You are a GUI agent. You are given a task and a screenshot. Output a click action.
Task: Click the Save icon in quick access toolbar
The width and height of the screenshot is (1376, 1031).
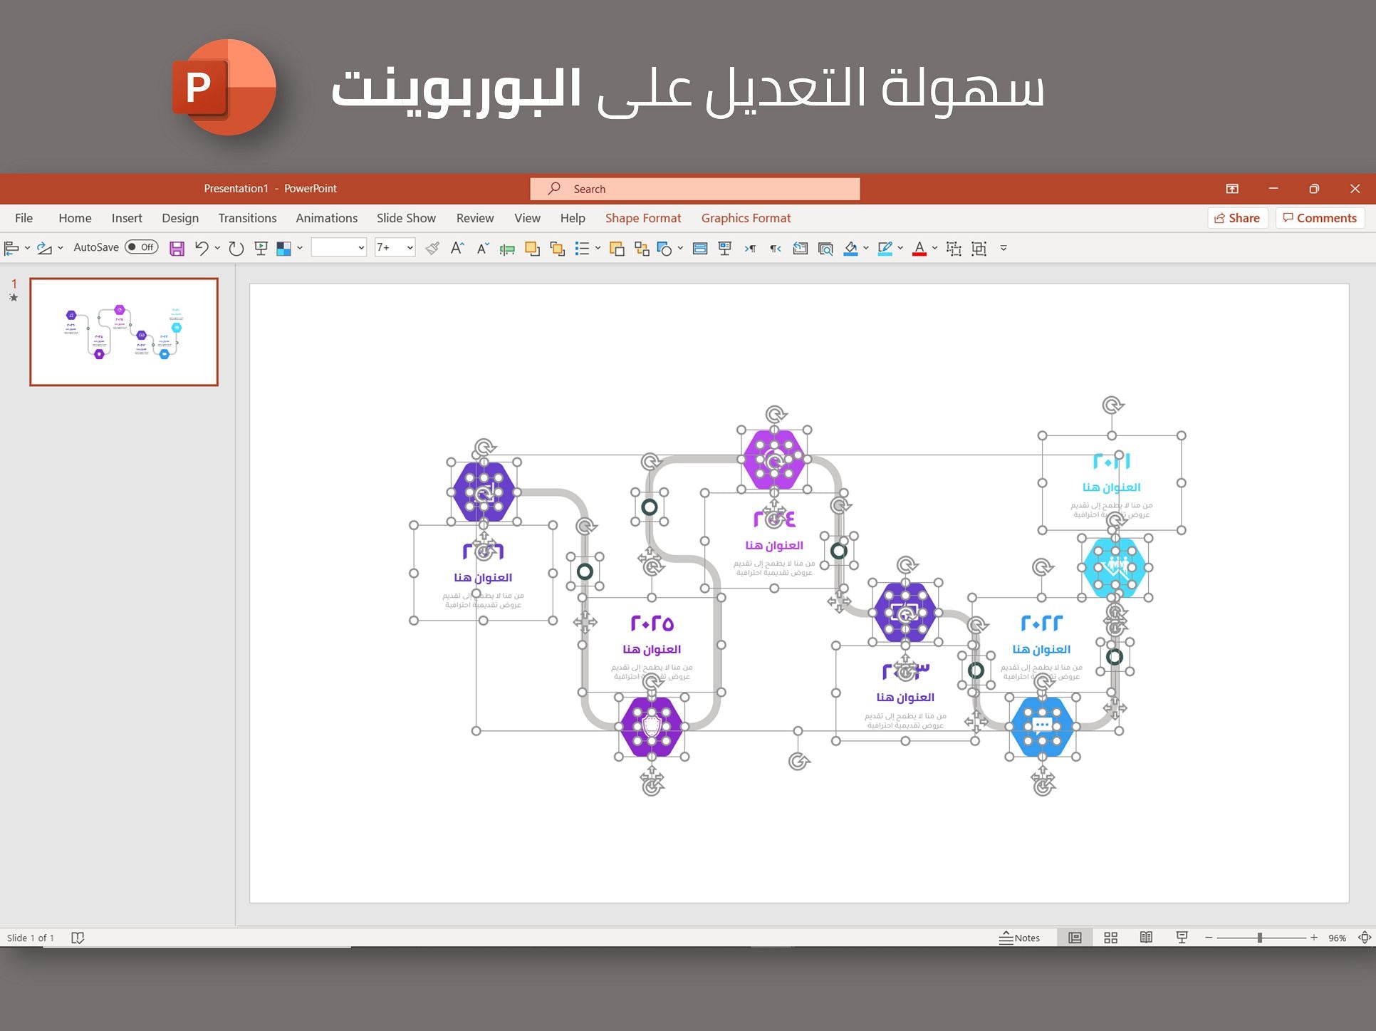point(177,248)
